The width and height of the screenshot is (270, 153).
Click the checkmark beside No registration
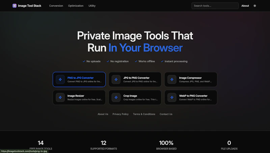click(108, 61)
